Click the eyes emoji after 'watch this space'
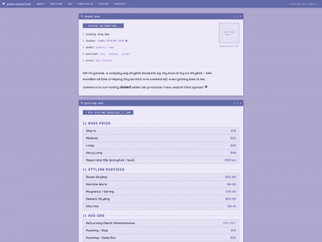This screenshot has height=242, width=322. 206,87
